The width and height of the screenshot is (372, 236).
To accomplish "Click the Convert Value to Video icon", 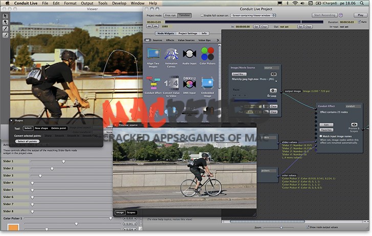I will pyautogui.click(x=171, y=83).
